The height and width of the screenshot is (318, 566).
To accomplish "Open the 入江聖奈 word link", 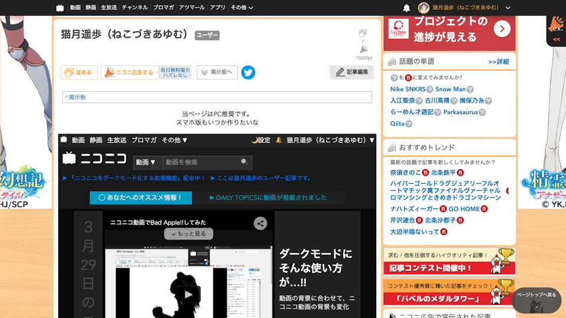I will [x=403, y=101].
